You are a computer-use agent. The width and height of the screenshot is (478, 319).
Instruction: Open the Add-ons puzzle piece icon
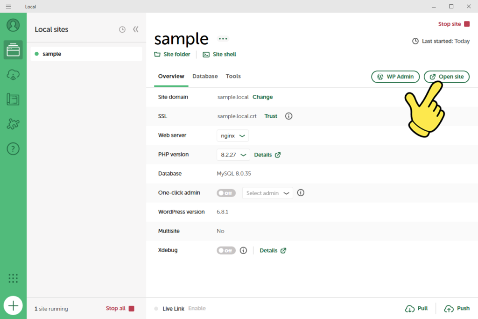[x=13, y=124]
